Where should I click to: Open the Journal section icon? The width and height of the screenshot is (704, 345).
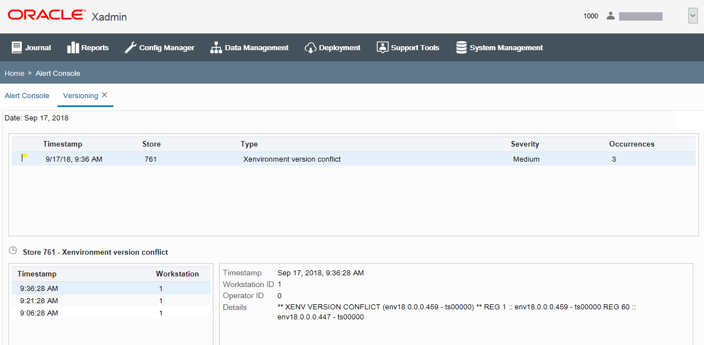(x=17, y=47)
